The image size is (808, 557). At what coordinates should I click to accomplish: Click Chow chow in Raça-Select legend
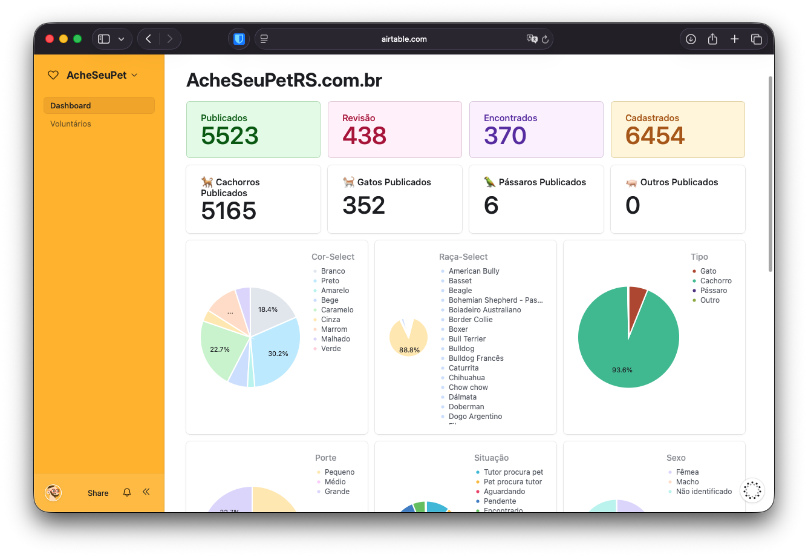tap(468, 387)
